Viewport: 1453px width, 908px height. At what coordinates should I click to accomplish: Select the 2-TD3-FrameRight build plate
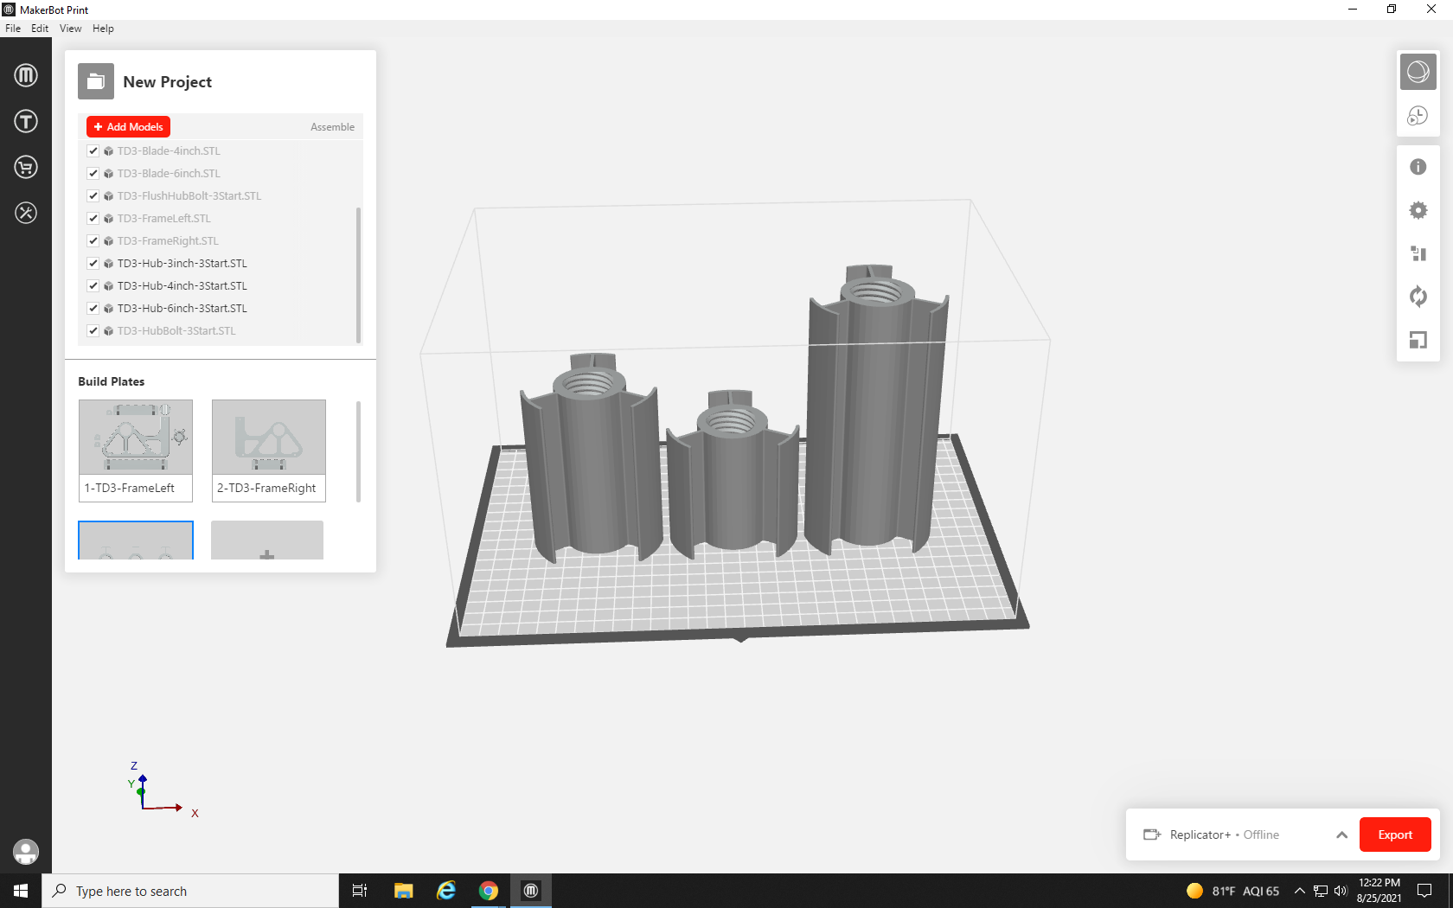point(269,451)
